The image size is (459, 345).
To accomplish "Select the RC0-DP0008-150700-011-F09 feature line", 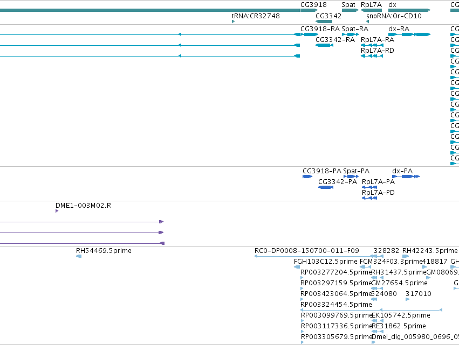I will pyautogui.click(x=313, y=256).
